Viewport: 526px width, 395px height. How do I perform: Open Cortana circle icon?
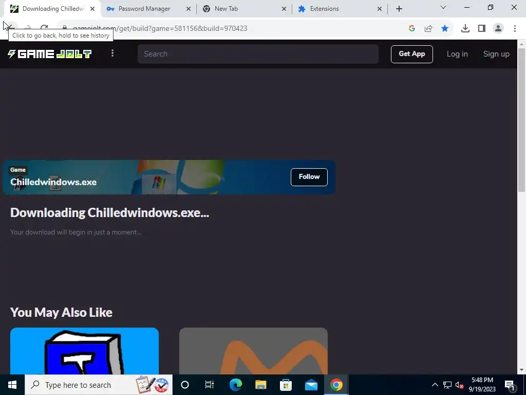[185, 385]
